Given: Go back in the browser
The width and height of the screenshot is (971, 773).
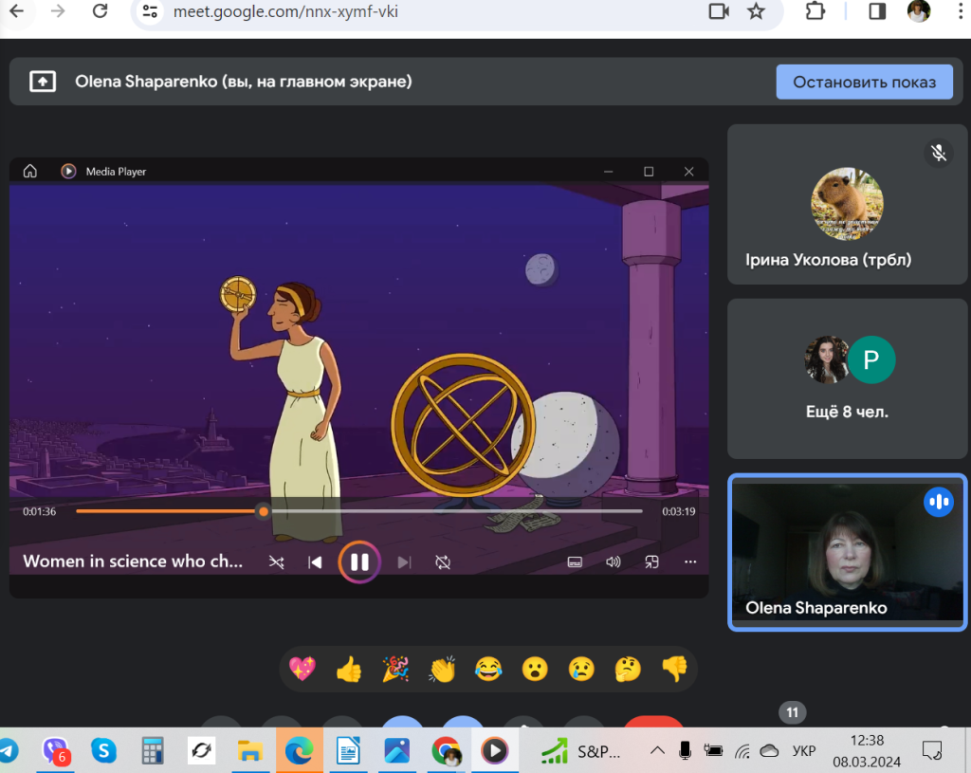Looking at the screenshot, I should 17,11.
